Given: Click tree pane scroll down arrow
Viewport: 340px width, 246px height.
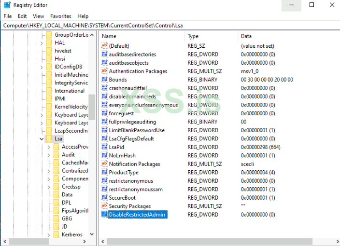Looking at the screenshot, I should pos(92,234).
